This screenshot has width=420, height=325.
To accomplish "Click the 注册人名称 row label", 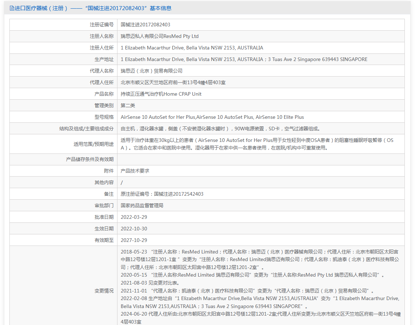I will [102, 36].
